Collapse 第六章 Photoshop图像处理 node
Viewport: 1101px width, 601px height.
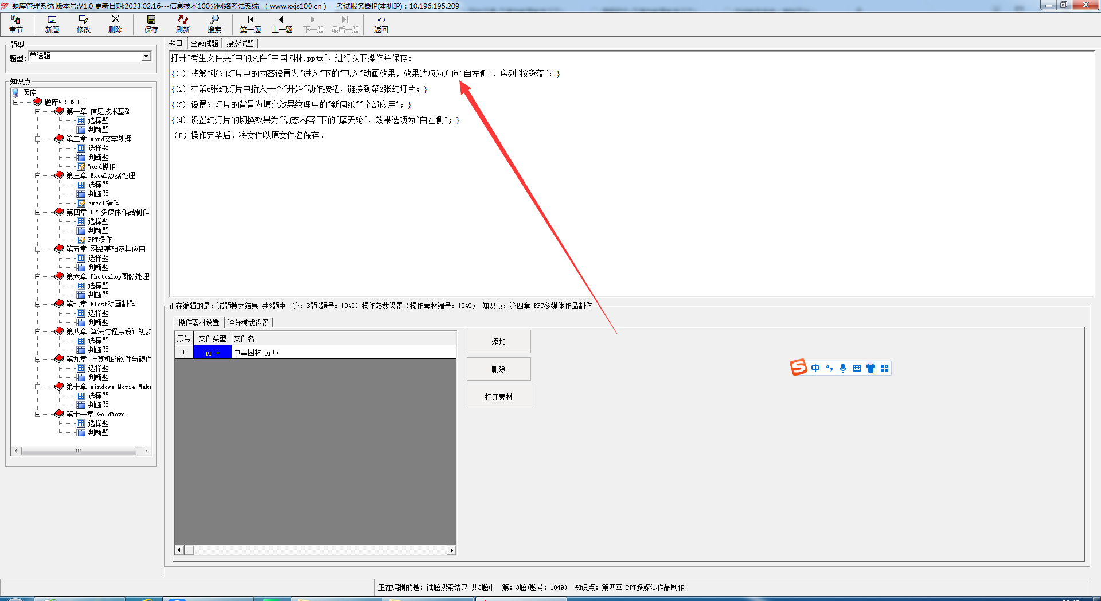pyautogui.click(x=37, y=276)
